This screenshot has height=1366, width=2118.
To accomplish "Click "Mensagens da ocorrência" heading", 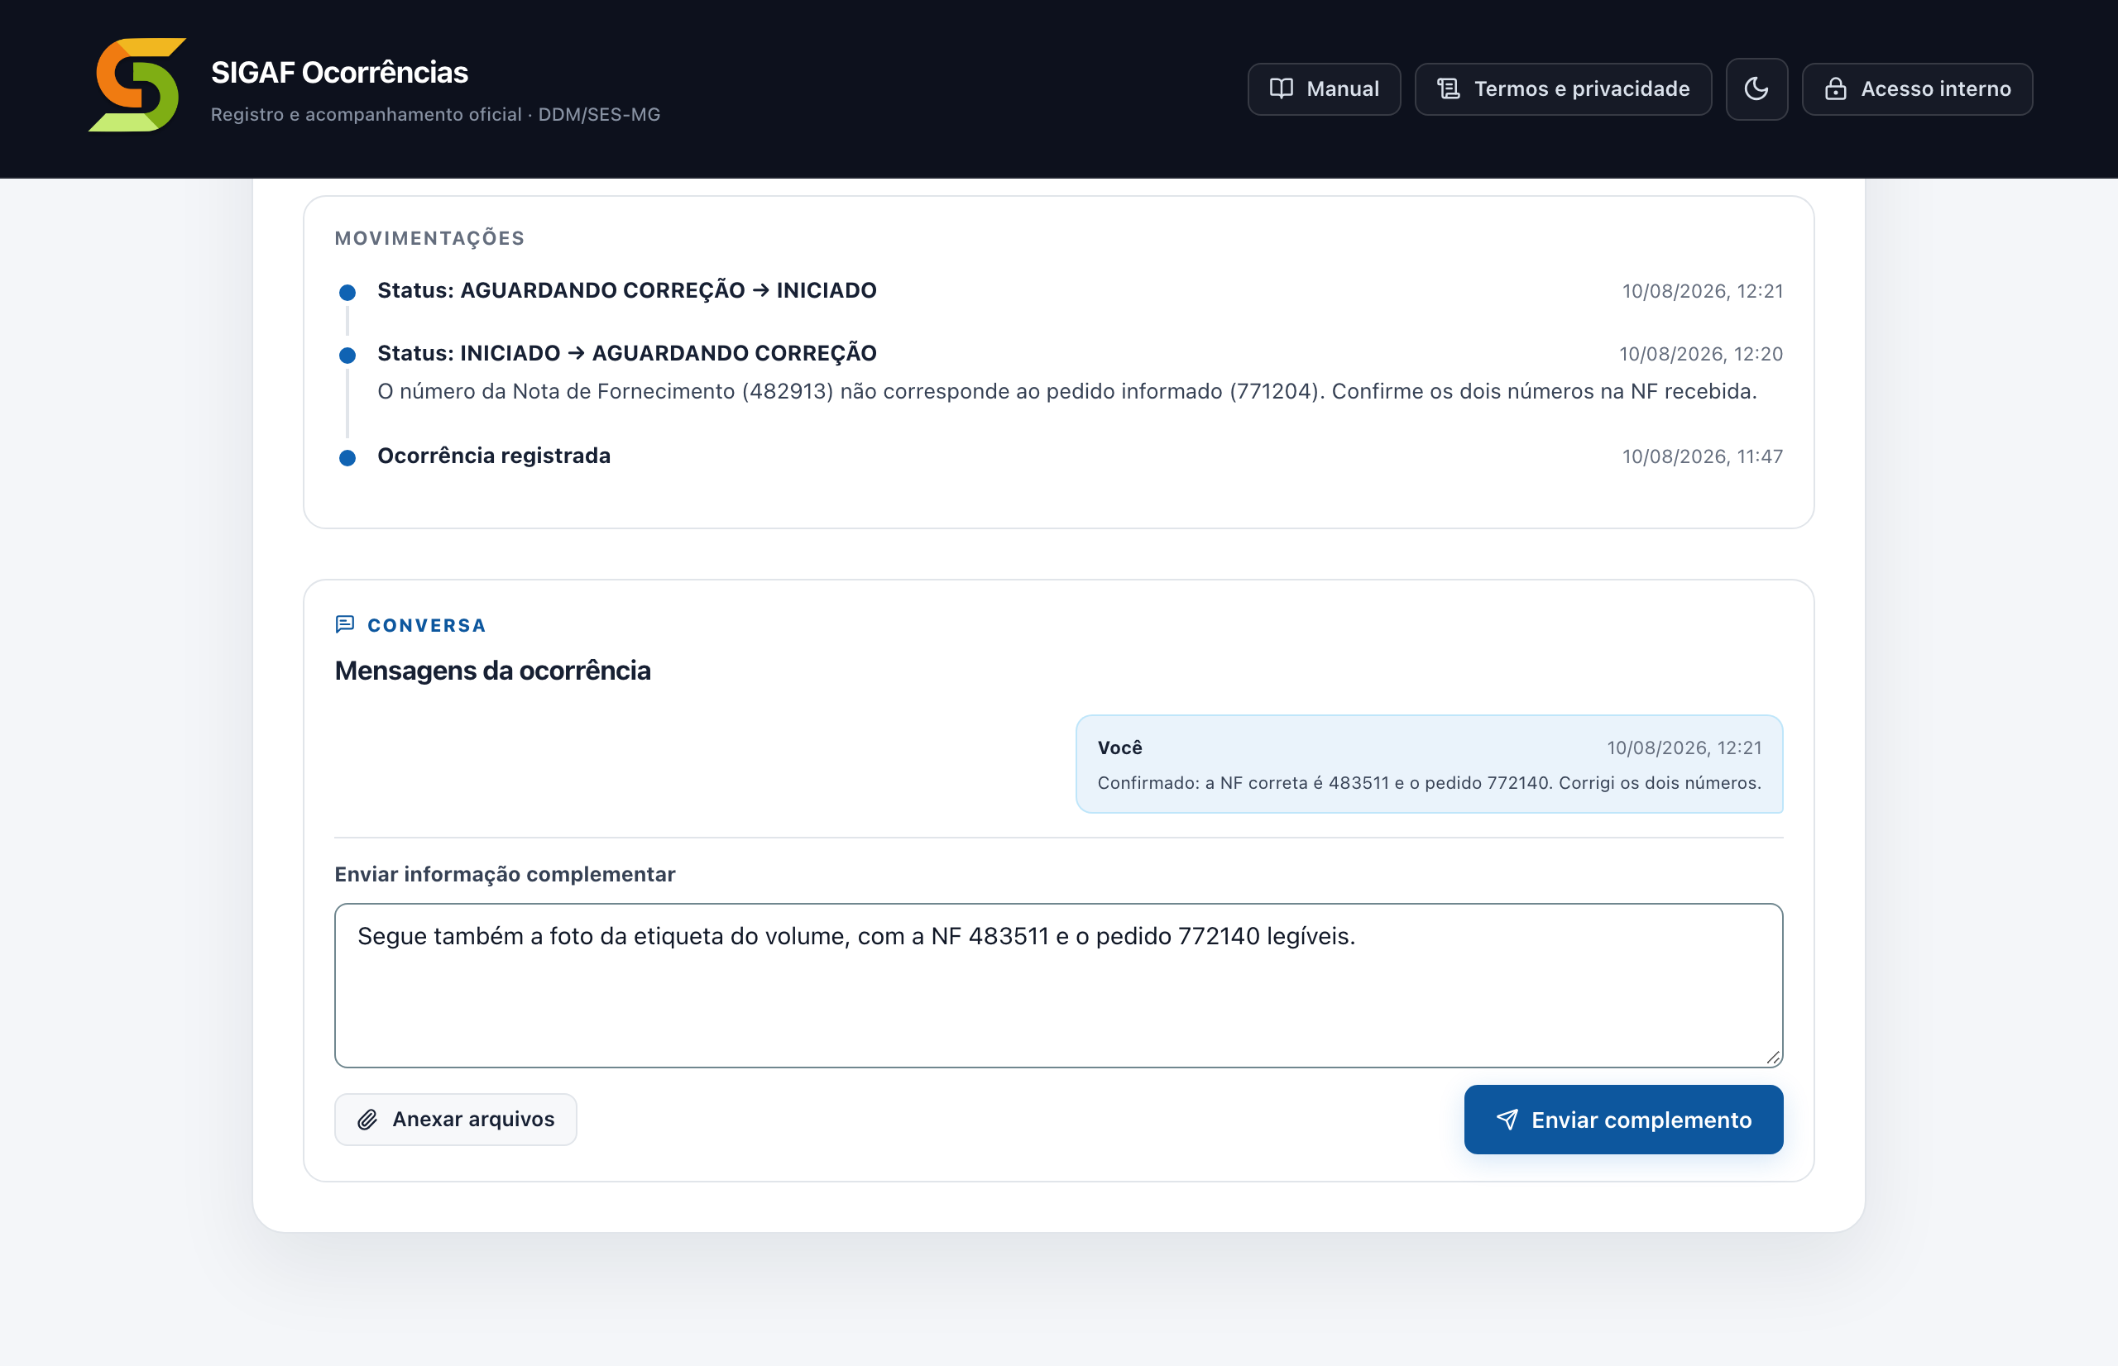I will (x=492, y=671).
